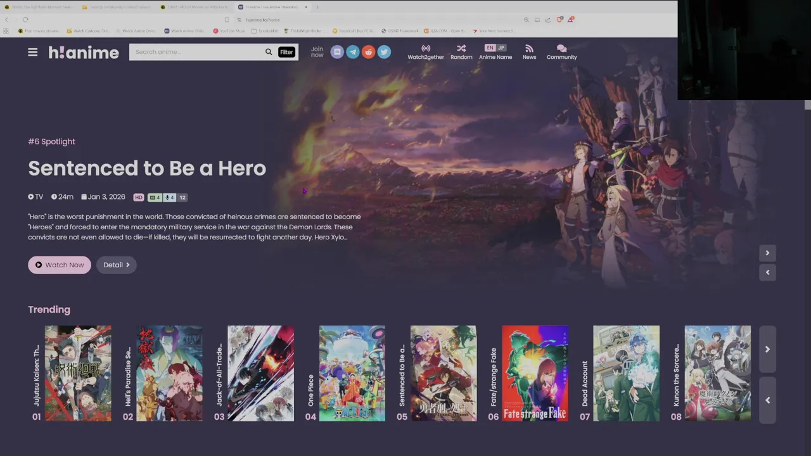Click the subtitle episode count badge
Image resolution: width=811 pixels, height=456 pixels.
pos(155,198)
